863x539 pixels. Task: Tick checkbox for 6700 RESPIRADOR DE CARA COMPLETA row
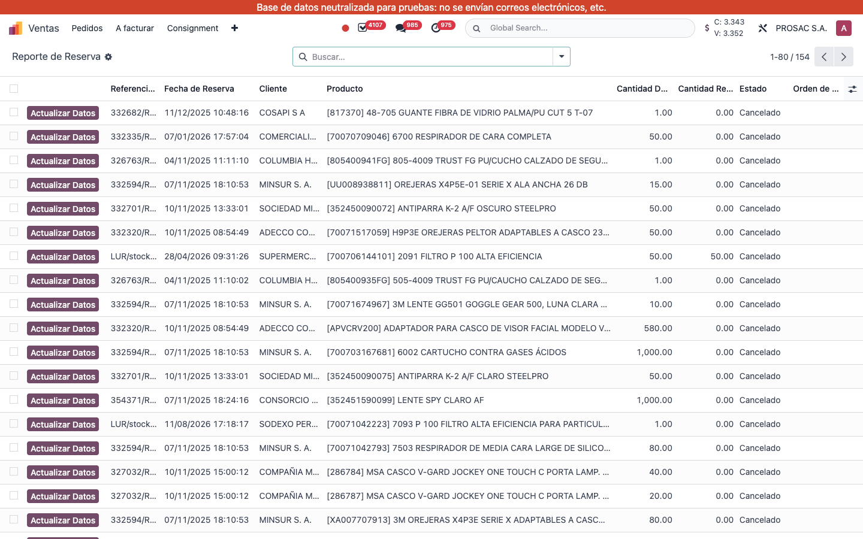coord(14,136)
